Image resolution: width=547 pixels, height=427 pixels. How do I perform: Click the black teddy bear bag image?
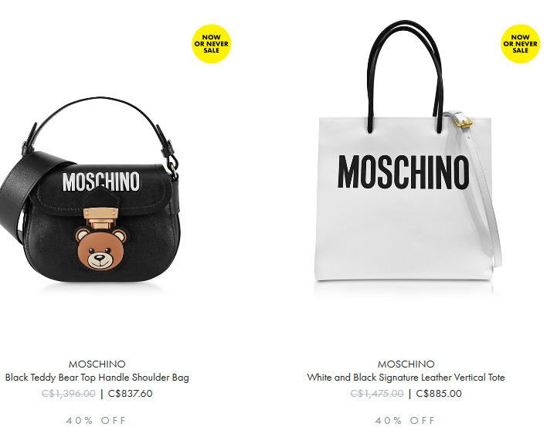pyautogui.click(x=90, y=190)
